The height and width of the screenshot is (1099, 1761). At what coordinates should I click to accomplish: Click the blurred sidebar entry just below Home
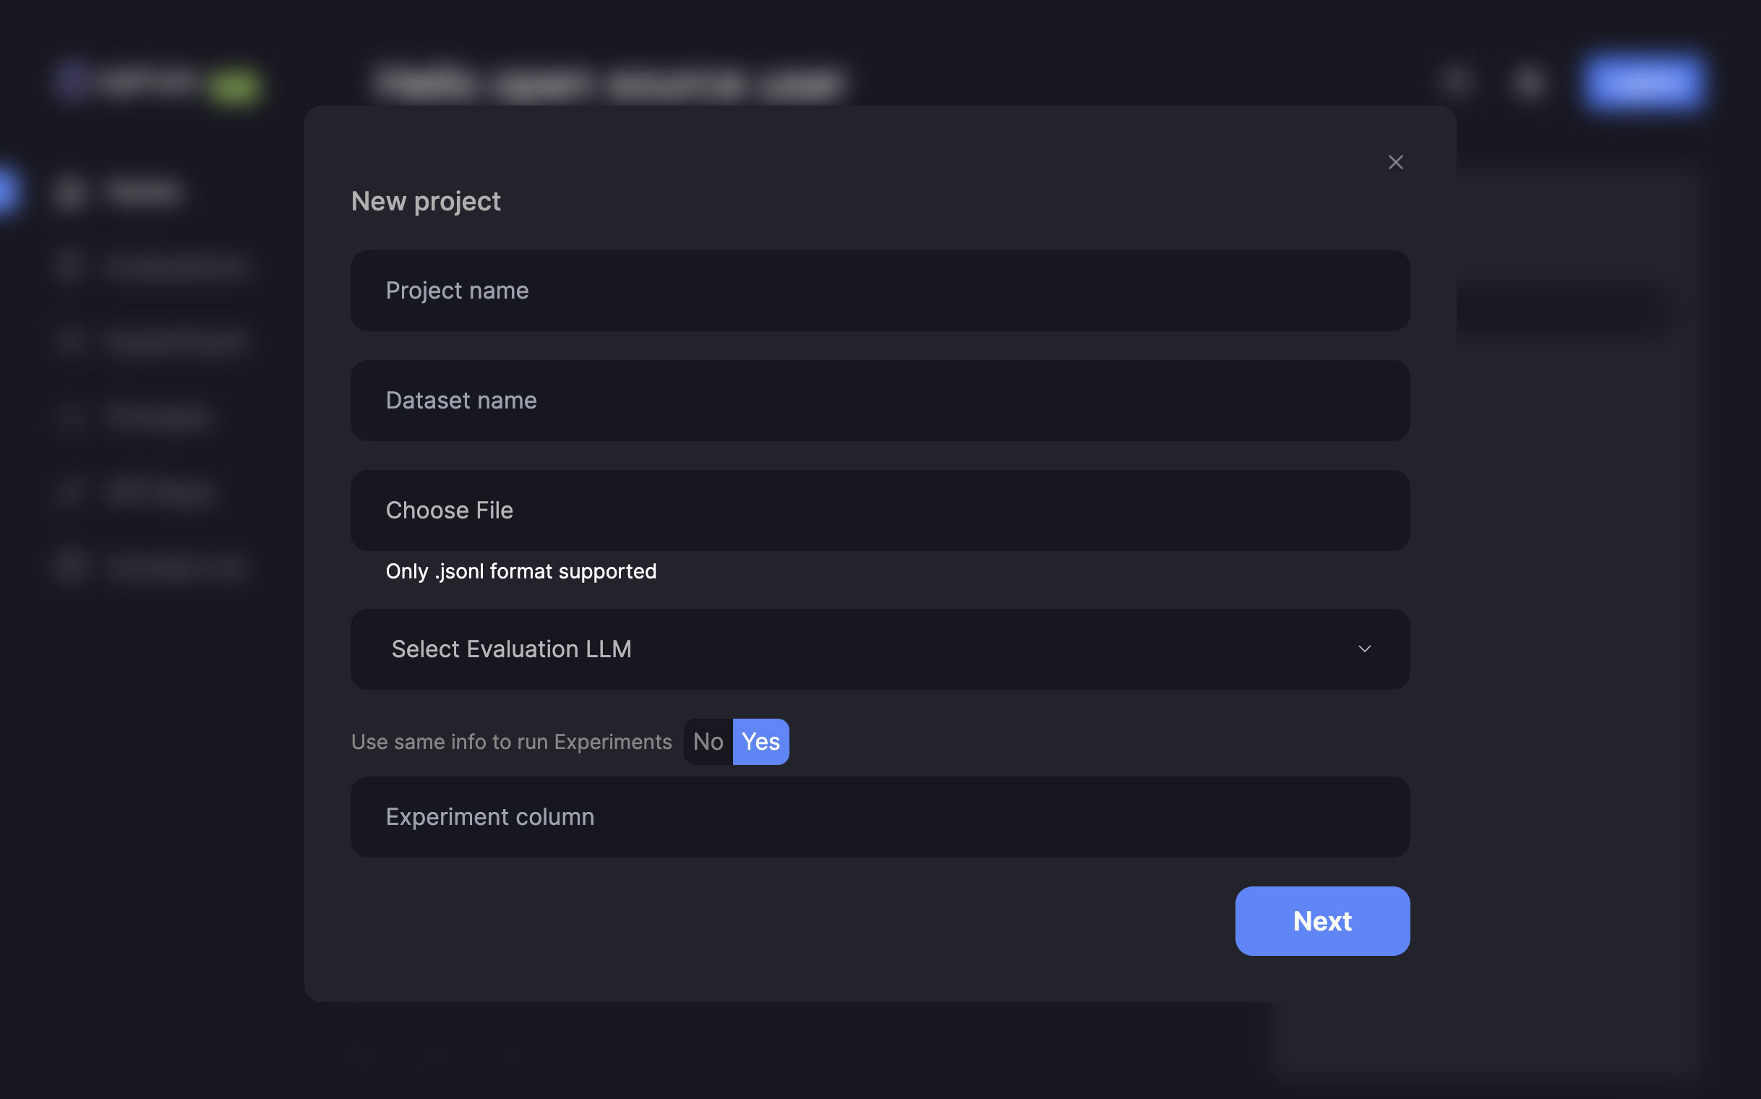(174, 267)
